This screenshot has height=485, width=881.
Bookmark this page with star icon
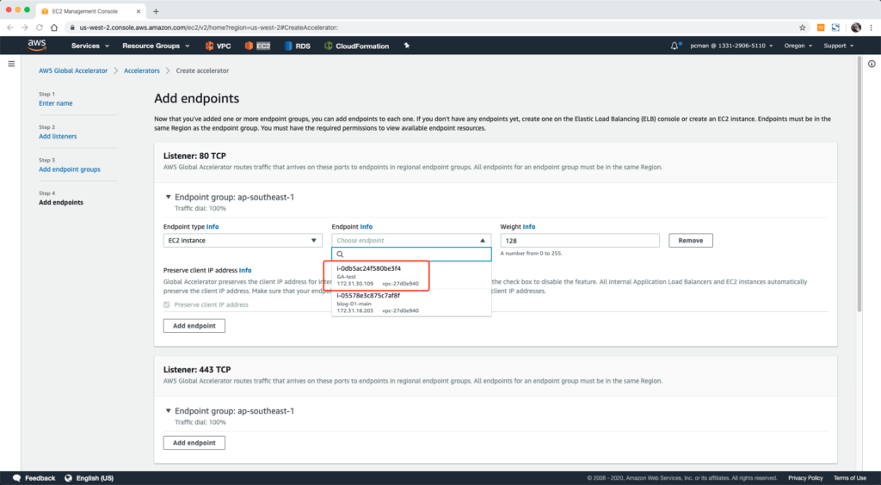[803, 28]
